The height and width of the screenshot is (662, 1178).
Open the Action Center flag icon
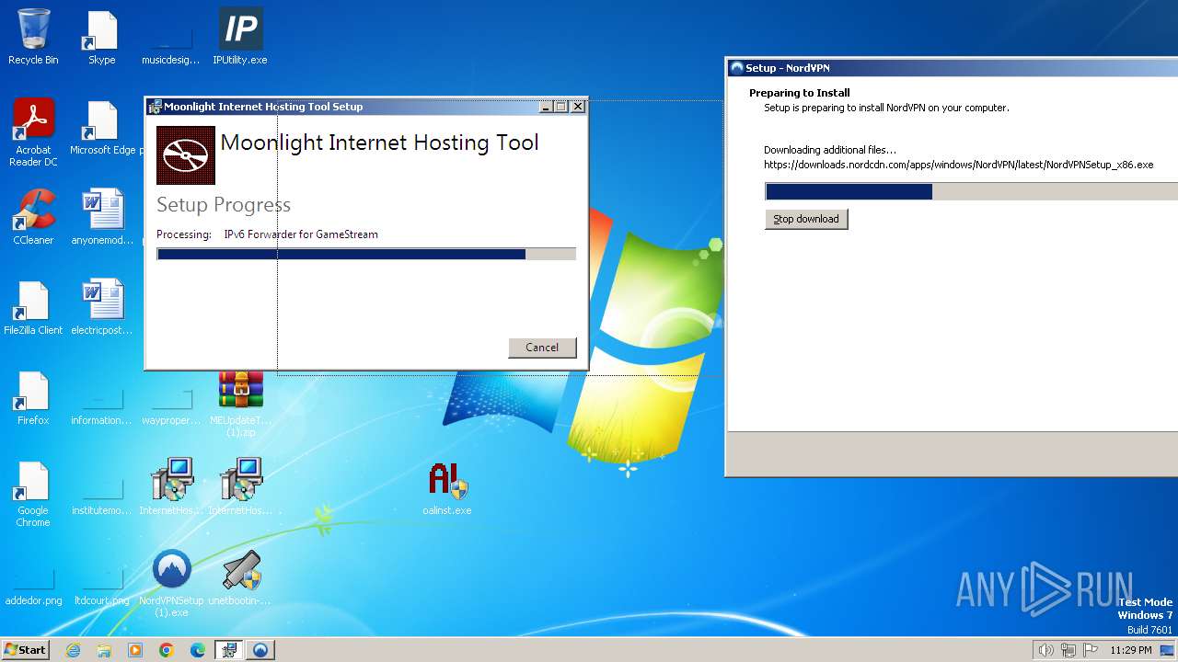tap(1091, 650)
